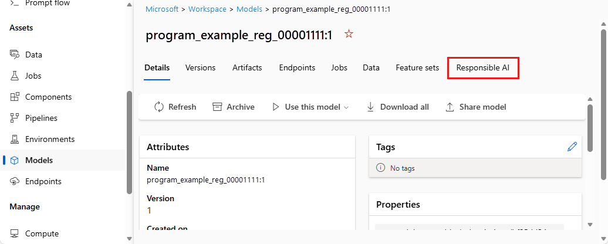Image resolution: width=608 pixels, height=244 pixels.
Task: Switch to the Feature sets tab
Action: 417,68
